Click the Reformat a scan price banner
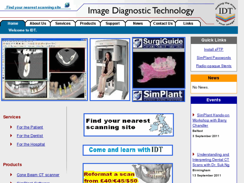 (128, 173)
